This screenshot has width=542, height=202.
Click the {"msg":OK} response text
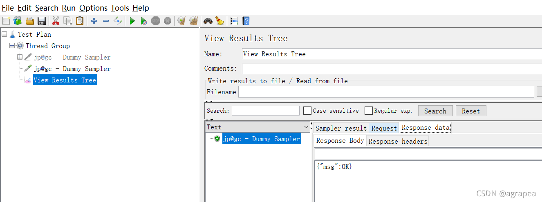click(x=334, y=166)
